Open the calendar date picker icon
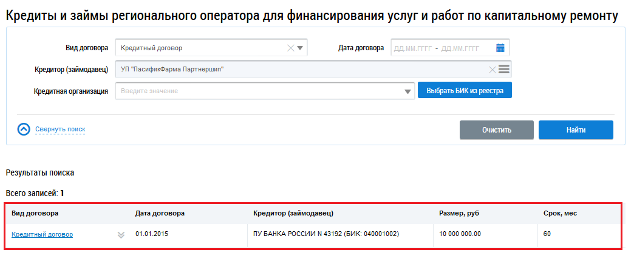Viewport: 634px width, 256px height. 500,48
